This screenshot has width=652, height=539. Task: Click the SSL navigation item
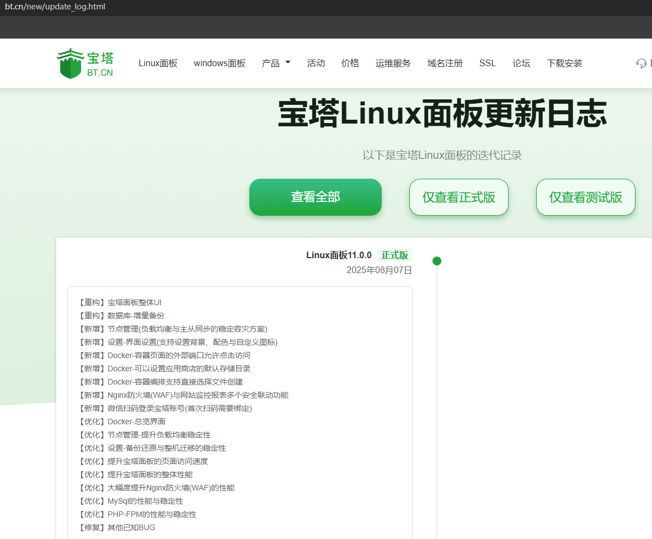(488, 63)
